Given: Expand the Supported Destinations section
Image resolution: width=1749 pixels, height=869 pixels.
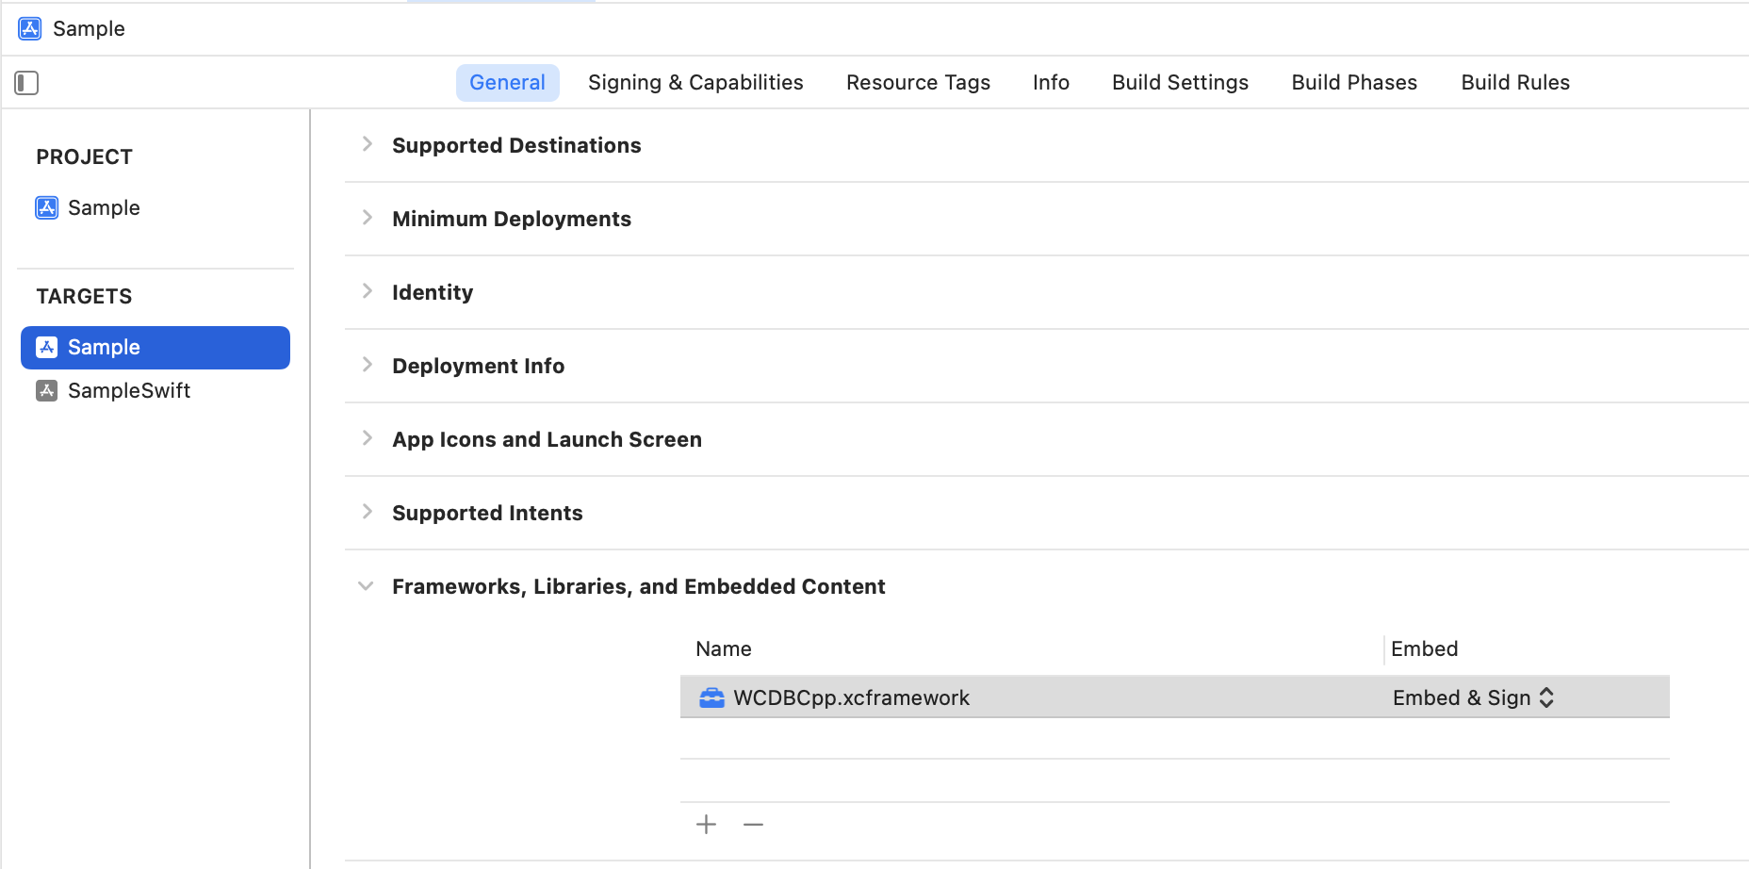Looking at the screenshot, I should (x=368, y=144).
